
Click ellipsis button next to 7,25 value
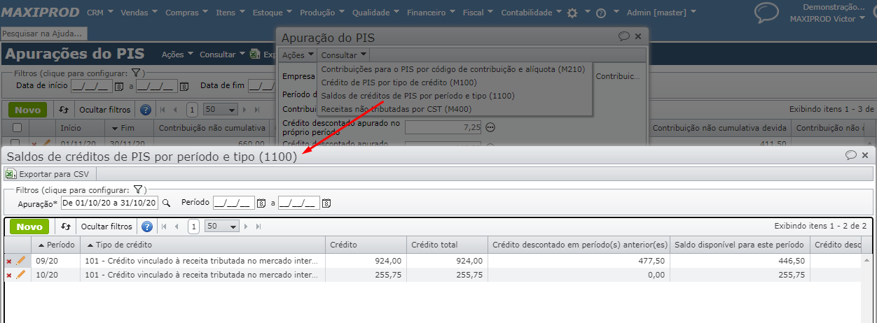point(490,127)
